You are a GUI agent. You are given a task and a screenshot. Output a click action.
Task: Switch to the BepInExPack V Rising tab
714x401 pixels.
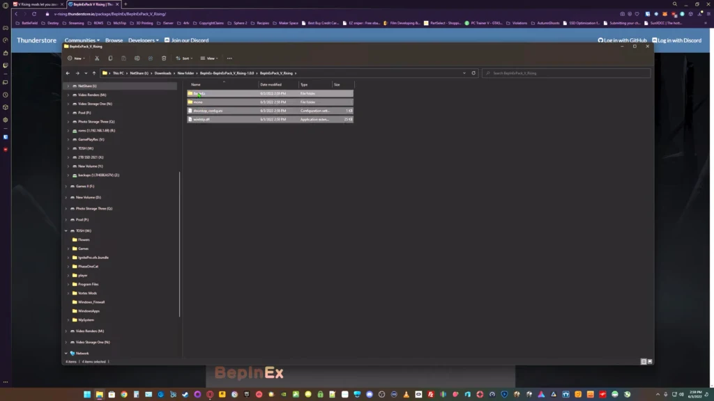[x=93, y=4]
